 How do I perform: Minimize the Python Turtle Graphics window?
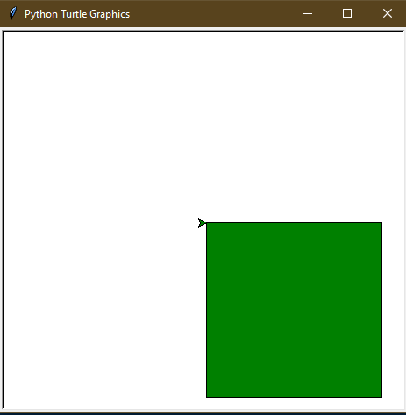tap(308, 13)
